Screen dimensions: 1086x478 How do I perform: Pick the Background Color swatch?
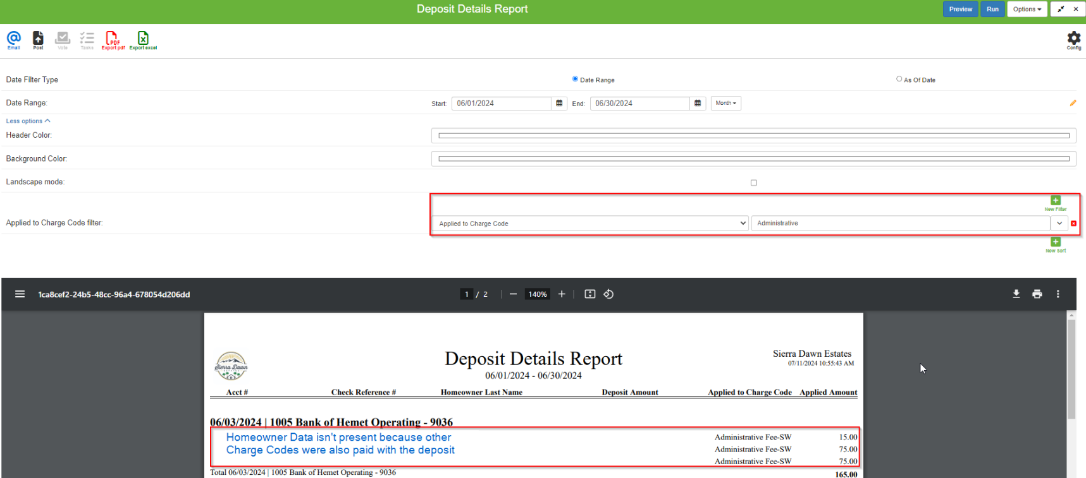(x=753, y=158)
